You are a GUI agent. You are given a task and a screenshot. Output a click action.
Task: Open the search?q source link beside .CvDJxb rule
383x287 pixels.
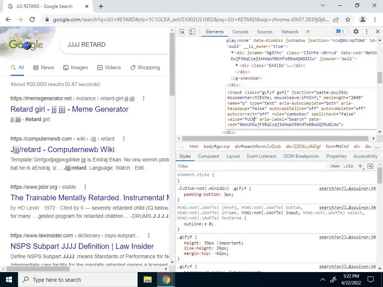click(x=347, y=188)
